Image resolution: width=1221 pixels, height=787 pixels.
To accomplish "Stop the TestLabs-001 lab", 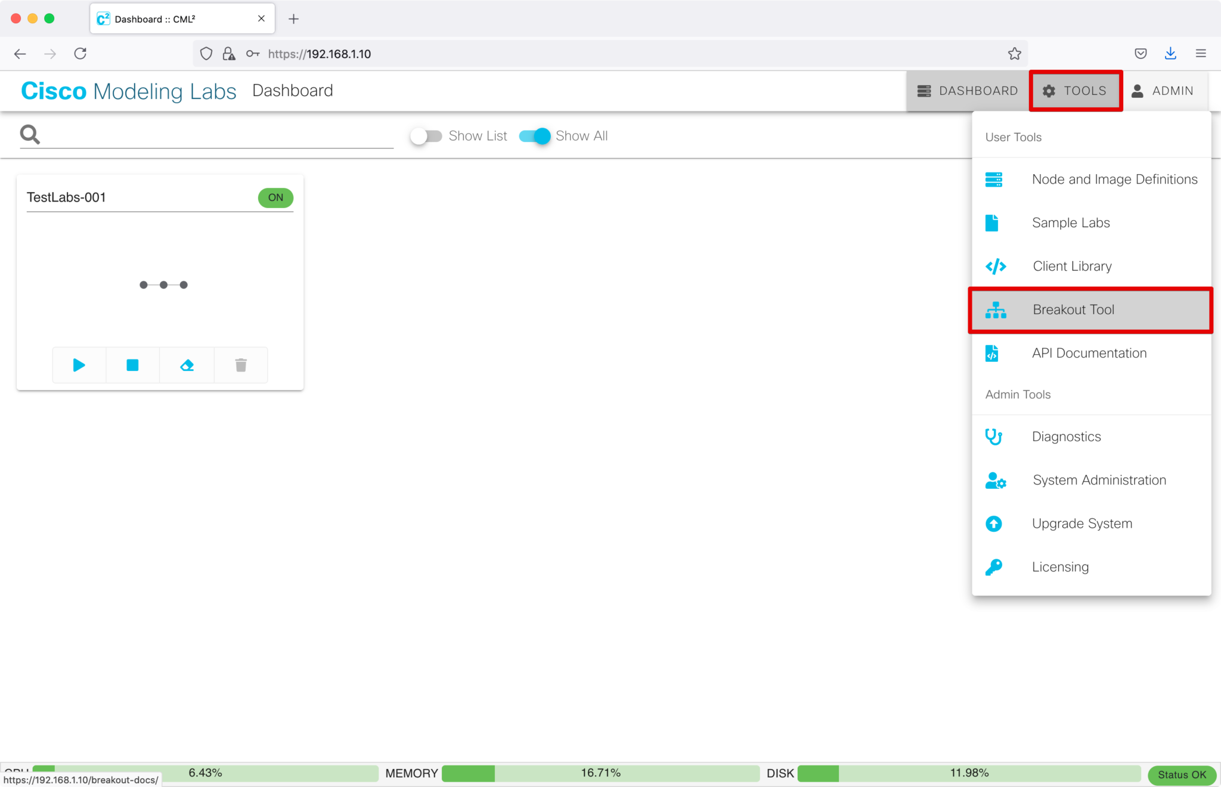I will [132, 365].
